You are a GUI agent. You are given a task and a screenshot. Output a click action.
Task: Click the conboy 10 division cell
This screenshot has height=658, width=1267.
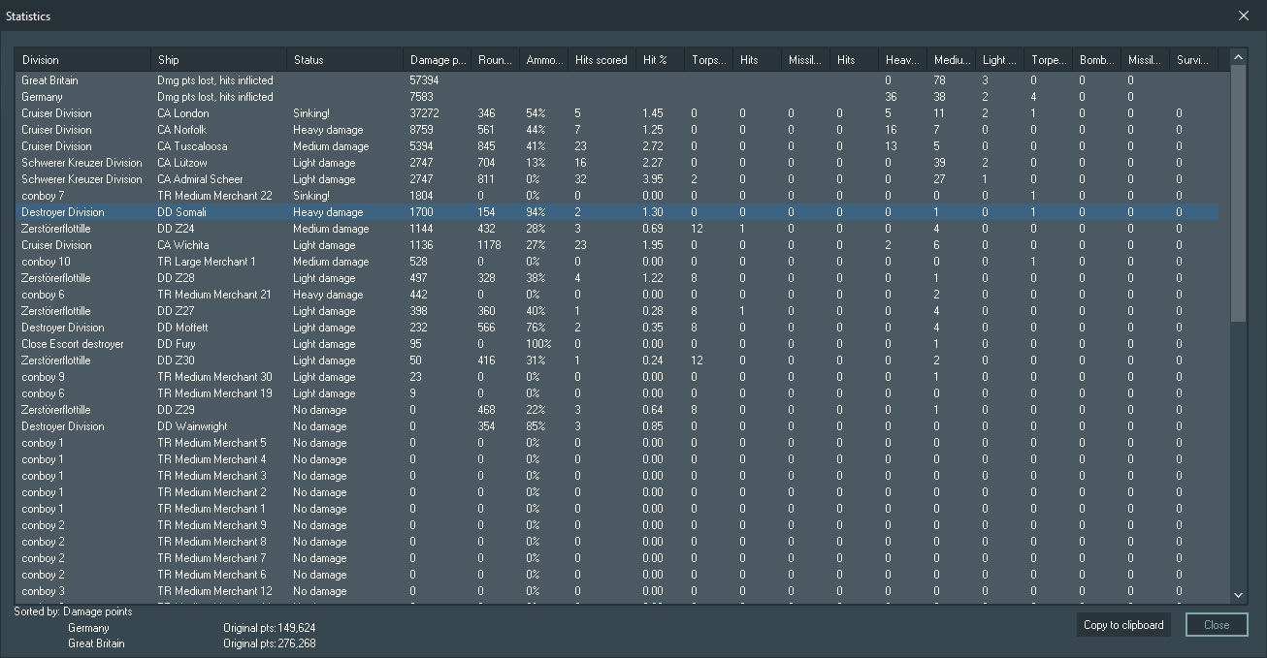point(46,262)
